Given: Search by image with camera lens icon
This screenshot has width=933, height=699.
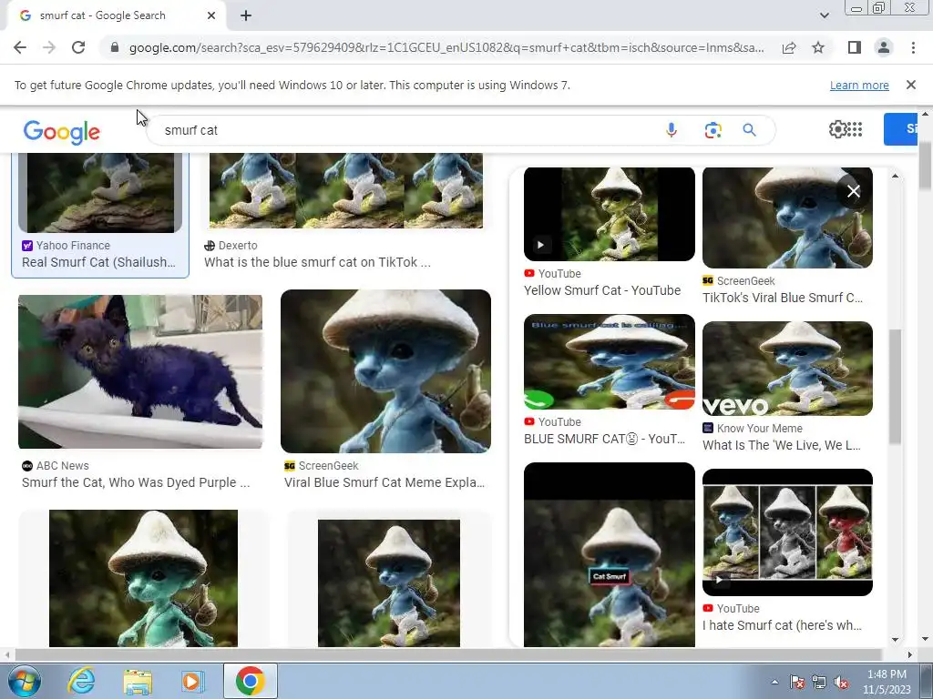Looking at the screenshot, I should pyautogui.click(x=713, y=129).
